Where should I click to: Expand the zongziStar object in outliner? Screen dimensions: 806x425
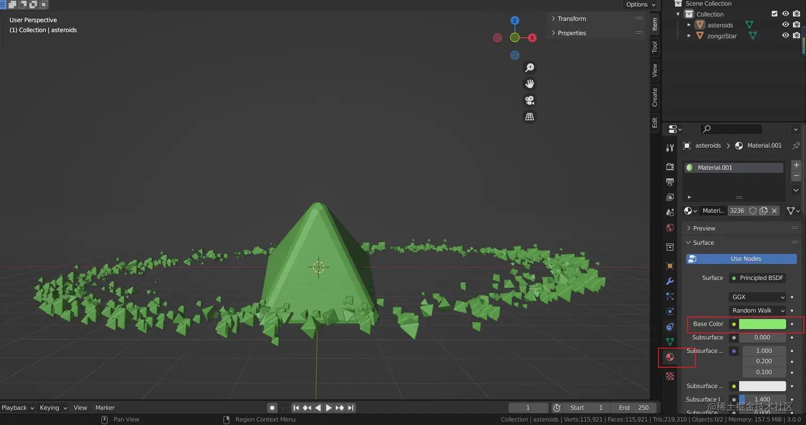click(x=689, y=36)
